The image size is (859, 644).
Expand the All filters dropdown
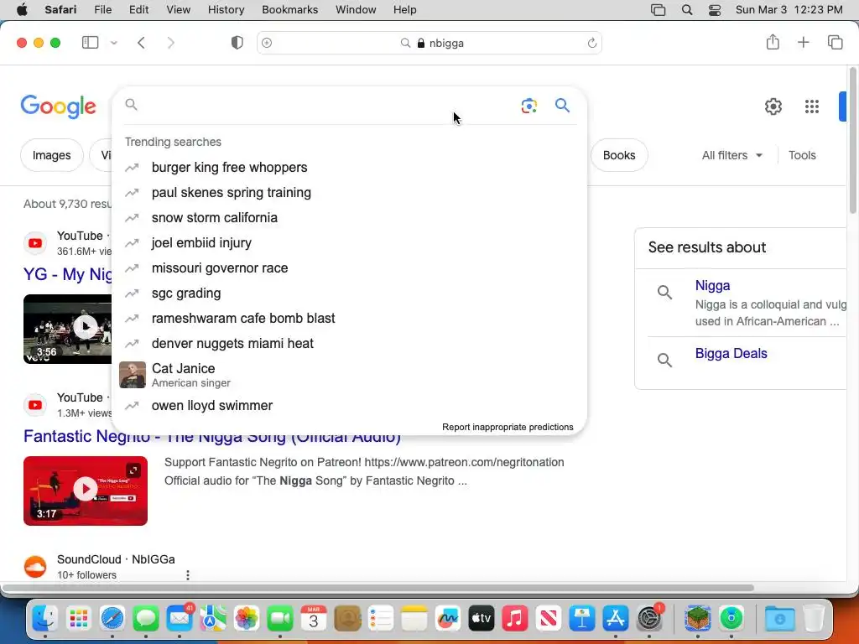(x=731, y=155)
